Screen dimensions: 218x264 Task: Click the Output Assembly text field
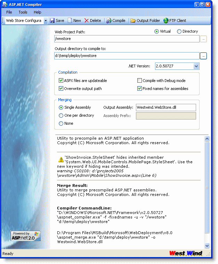click(x=166, y=107)
